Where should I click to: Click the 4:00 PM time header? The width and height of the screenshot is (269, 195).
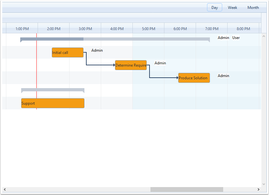(117, 29)
